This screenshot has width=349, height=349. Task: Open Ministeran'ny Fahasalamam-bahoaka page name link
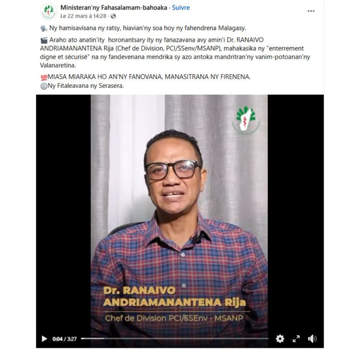[113, 7]
